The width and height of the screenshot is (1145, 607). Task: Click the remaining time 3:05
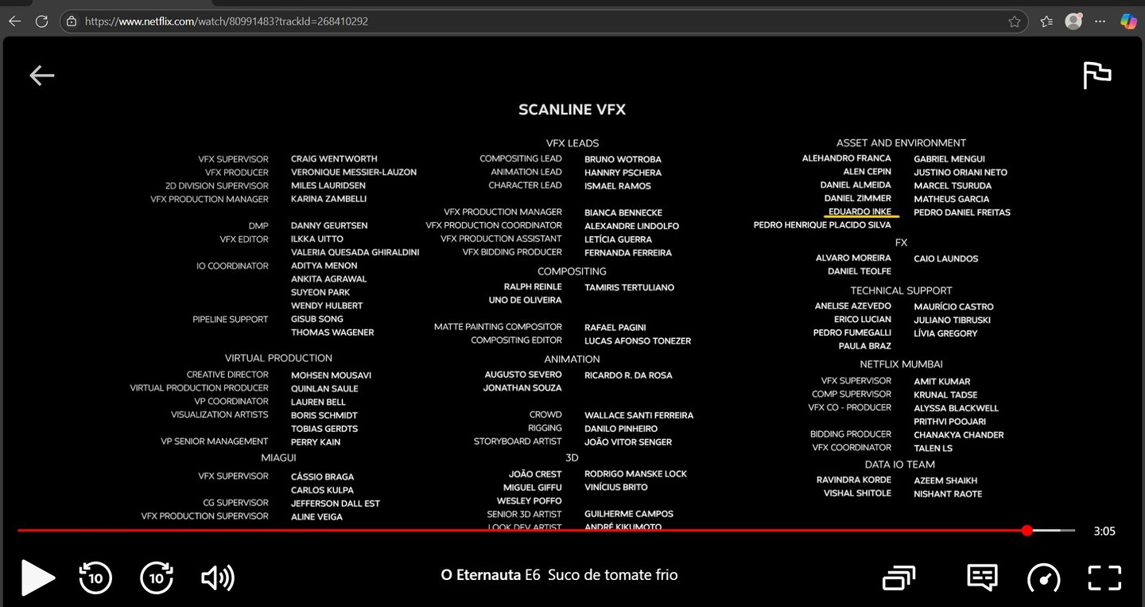1104,531
